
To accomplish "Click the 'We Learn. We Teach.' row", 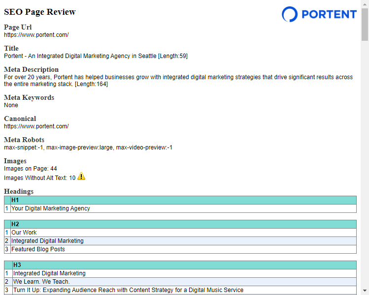I will [180, 282].
